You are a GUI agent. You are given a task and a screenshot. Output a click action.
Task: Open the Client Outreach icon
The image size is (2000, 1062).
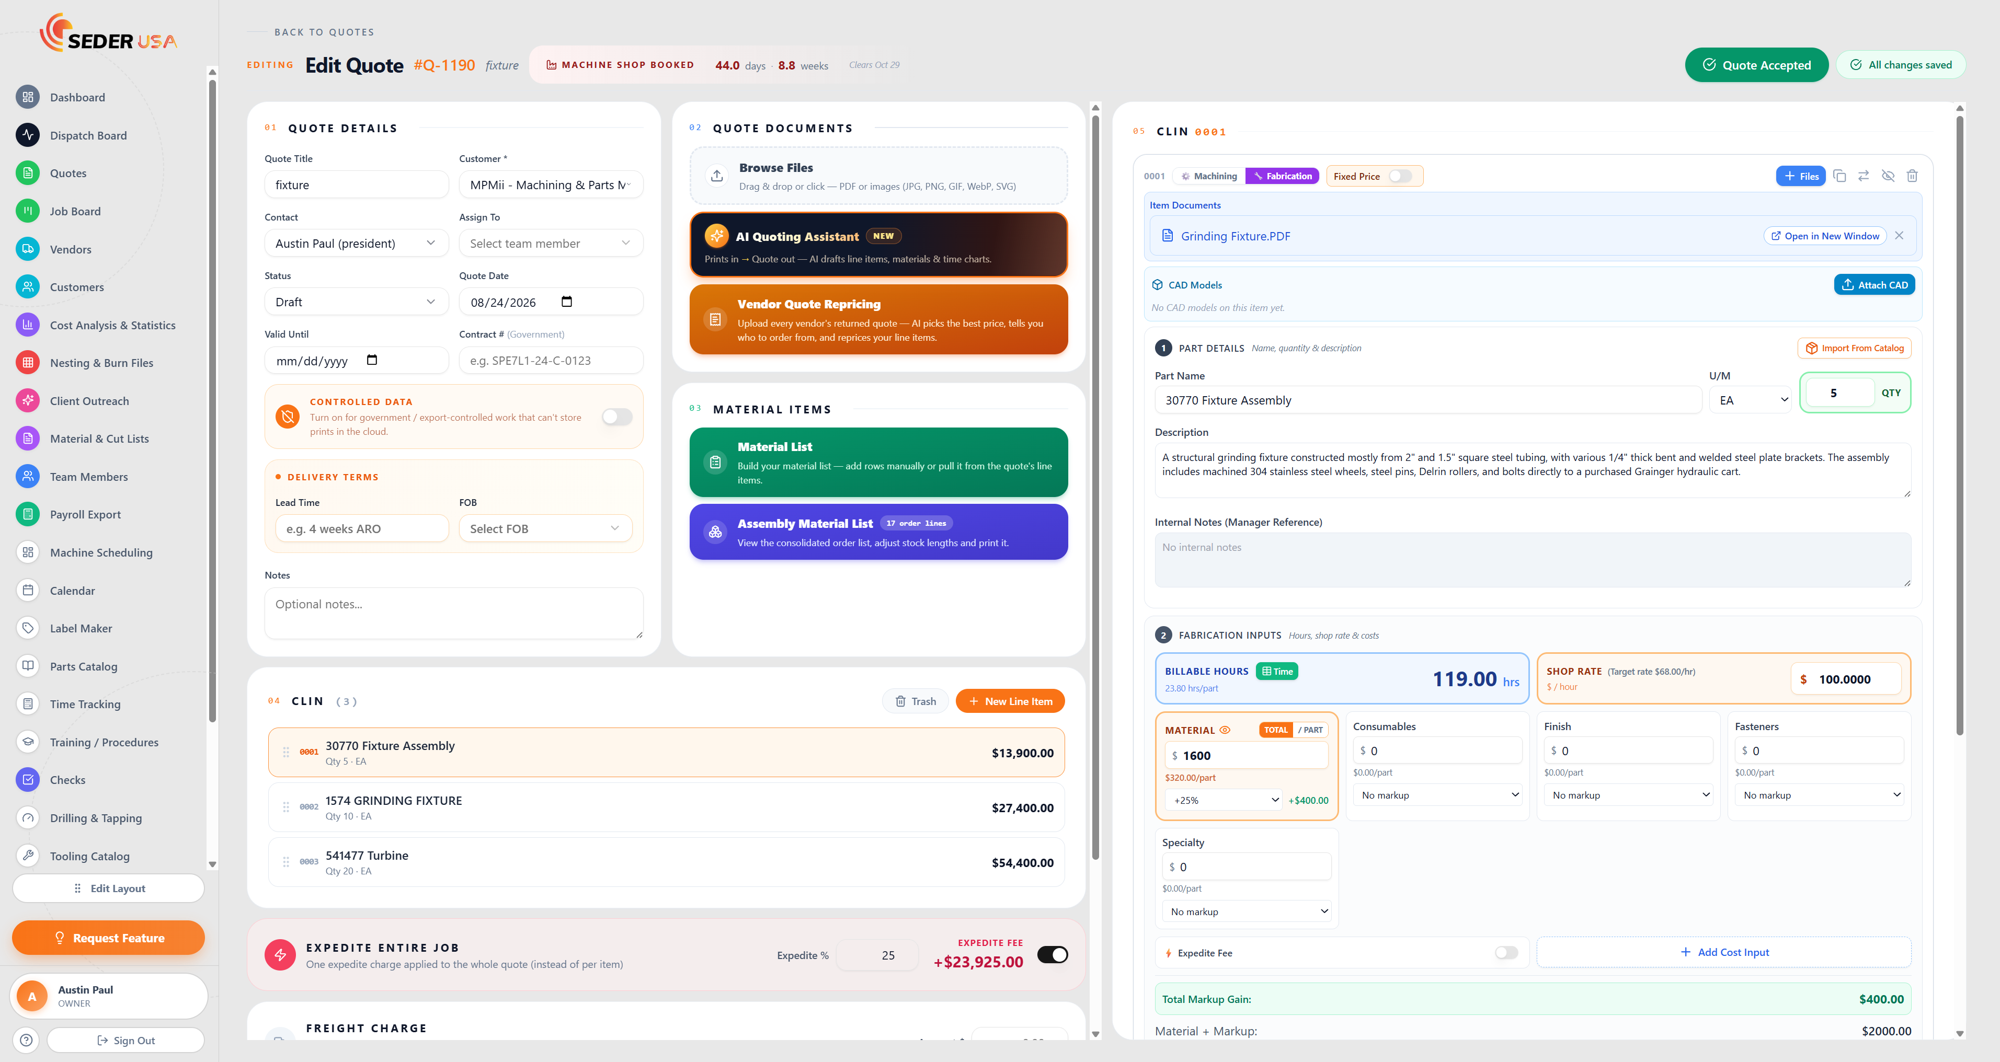coord(28,400)
